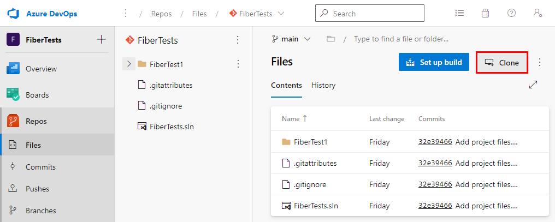Click the Clone button
This screenshot has height=222, width=555.
(x=502, y=63)
